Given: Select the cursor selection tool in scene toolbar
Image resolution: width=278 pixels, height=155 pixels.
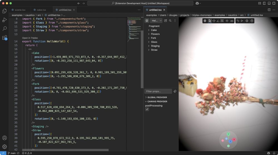Looking at the screenshot, I should (210, 21).
